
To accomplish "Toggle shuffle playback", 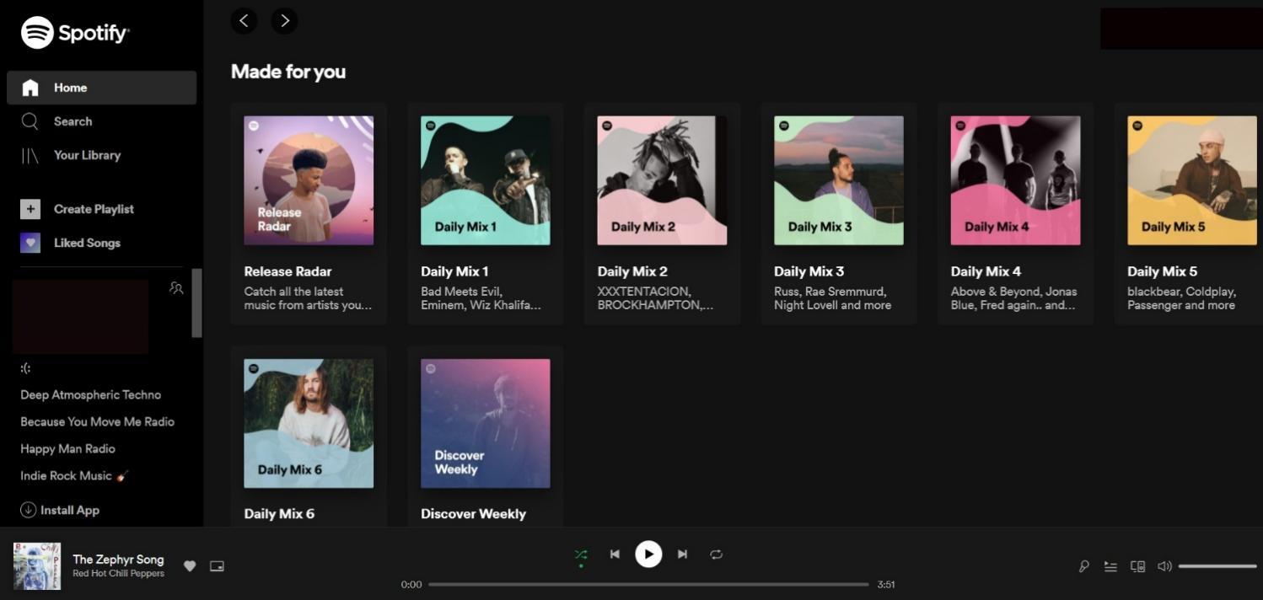I will (x=581, y=554).
